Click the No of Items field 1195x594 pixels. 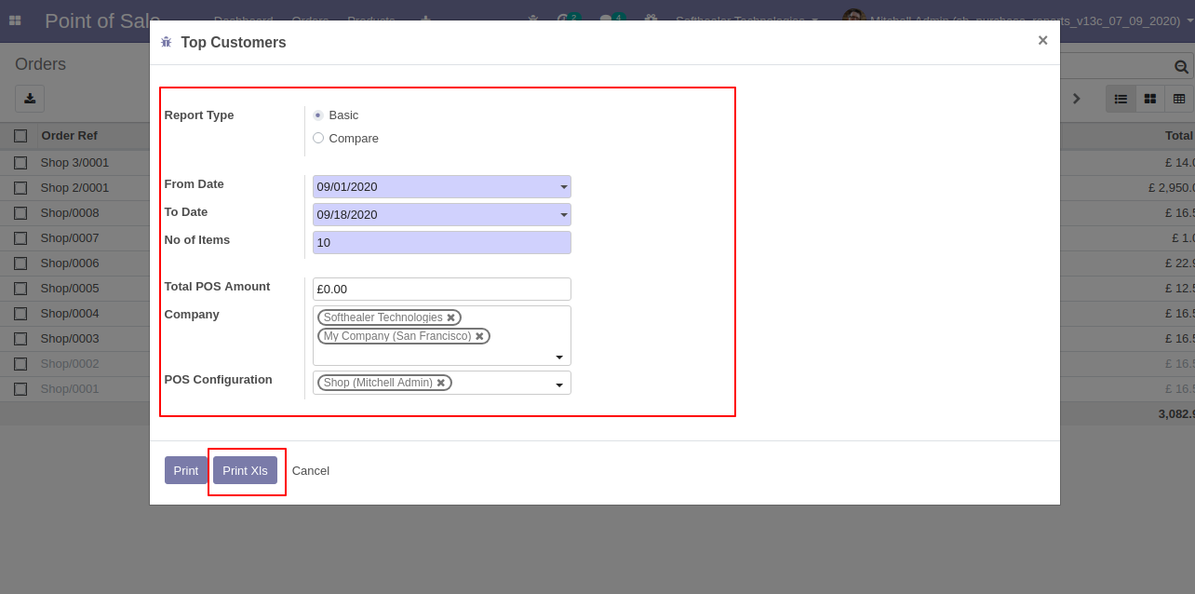pyautogui.click(x=442, y=242)
